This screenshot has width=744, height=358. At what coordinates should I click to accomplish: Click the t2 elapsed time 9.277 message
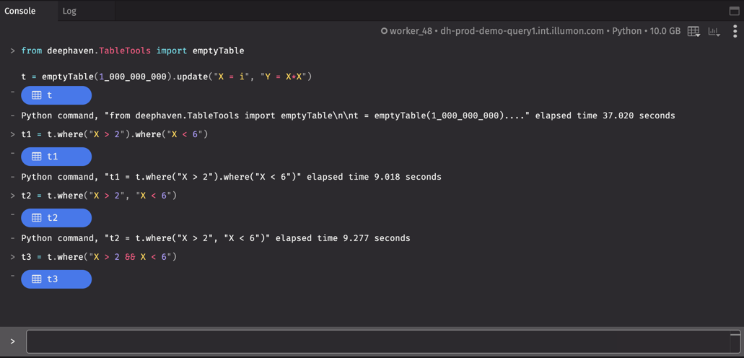click(215, 238)
